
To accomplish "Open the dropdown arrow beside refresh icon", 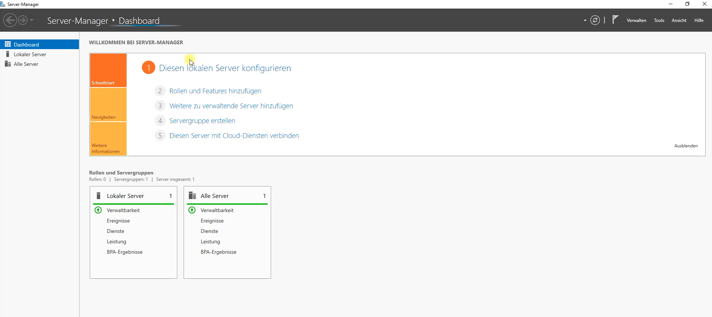I will pyautogui.click(x=585, y=20).
